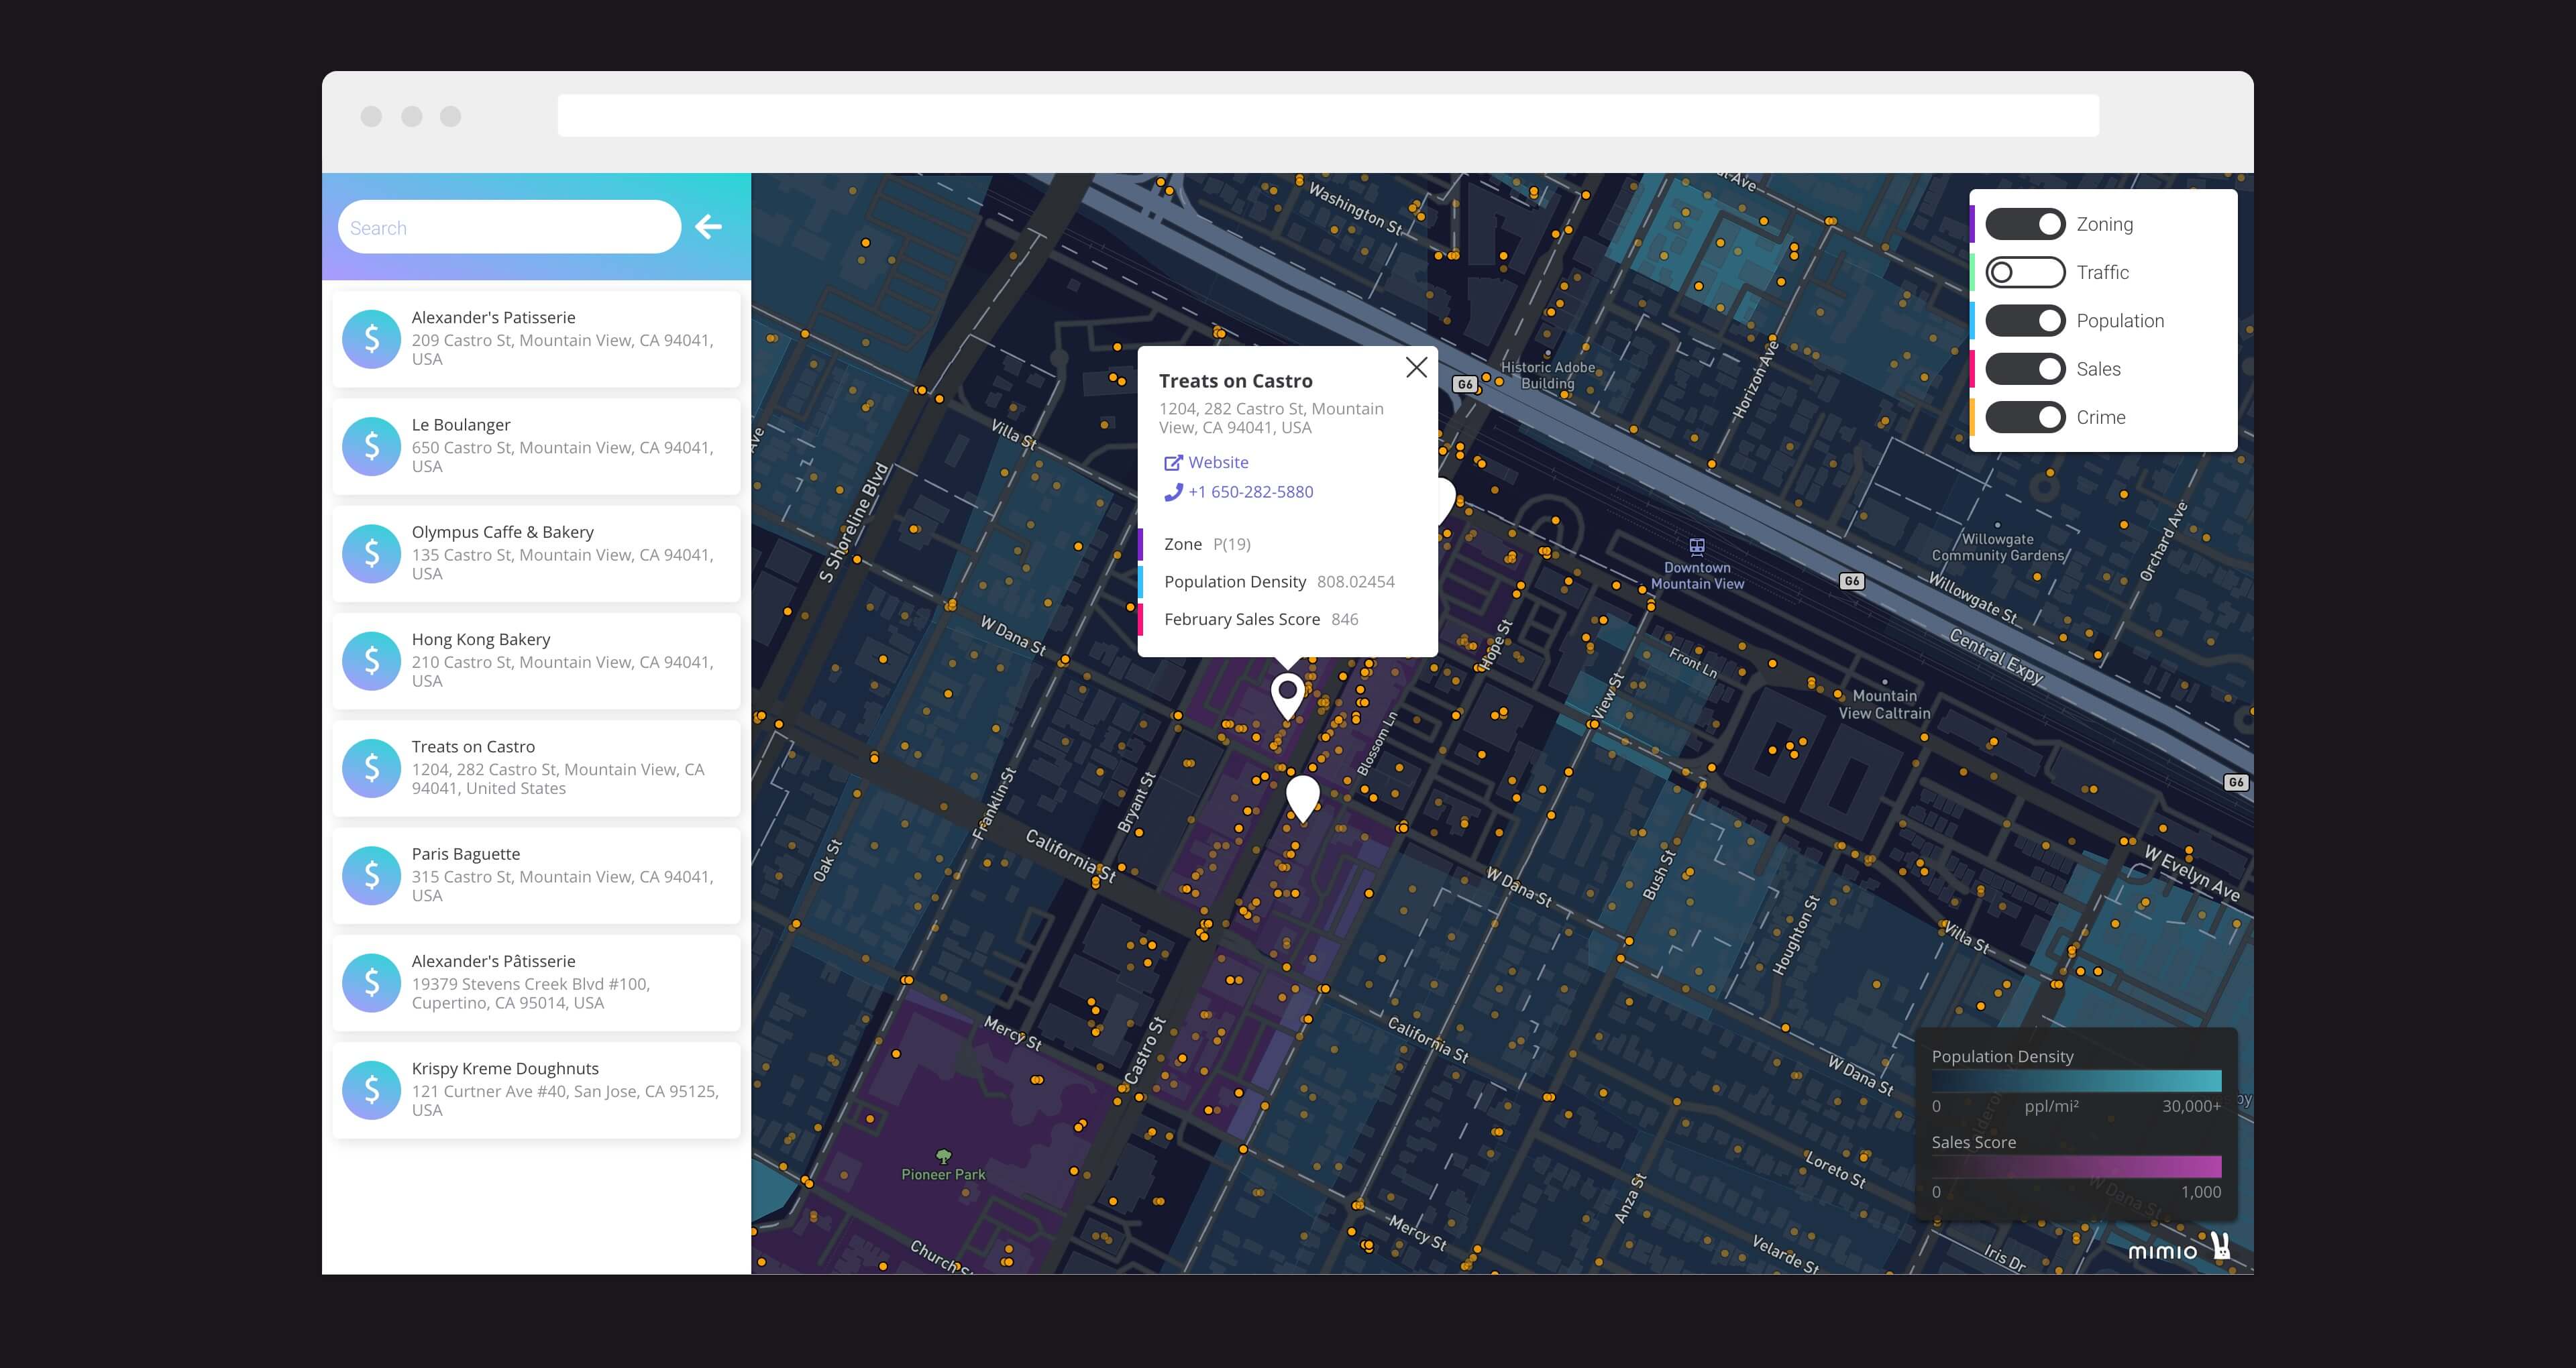
Task: Click phone number +1 650-282-5880
Action: pos(1251,492)
